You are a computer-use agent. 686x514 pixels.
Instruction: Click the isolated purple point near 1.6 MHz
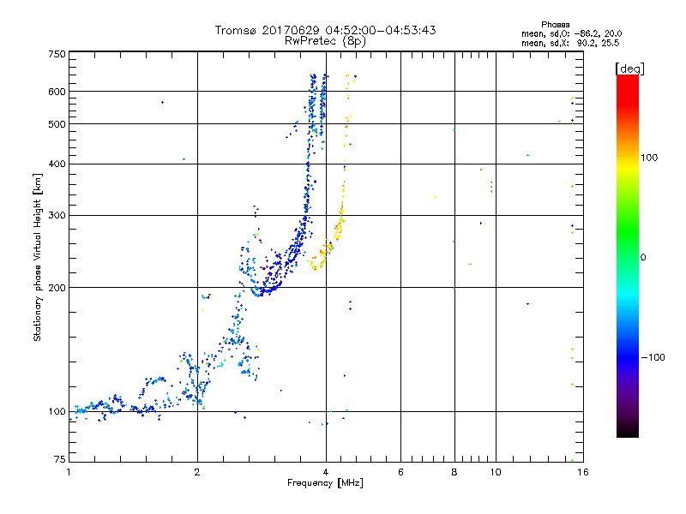[162, 102]
